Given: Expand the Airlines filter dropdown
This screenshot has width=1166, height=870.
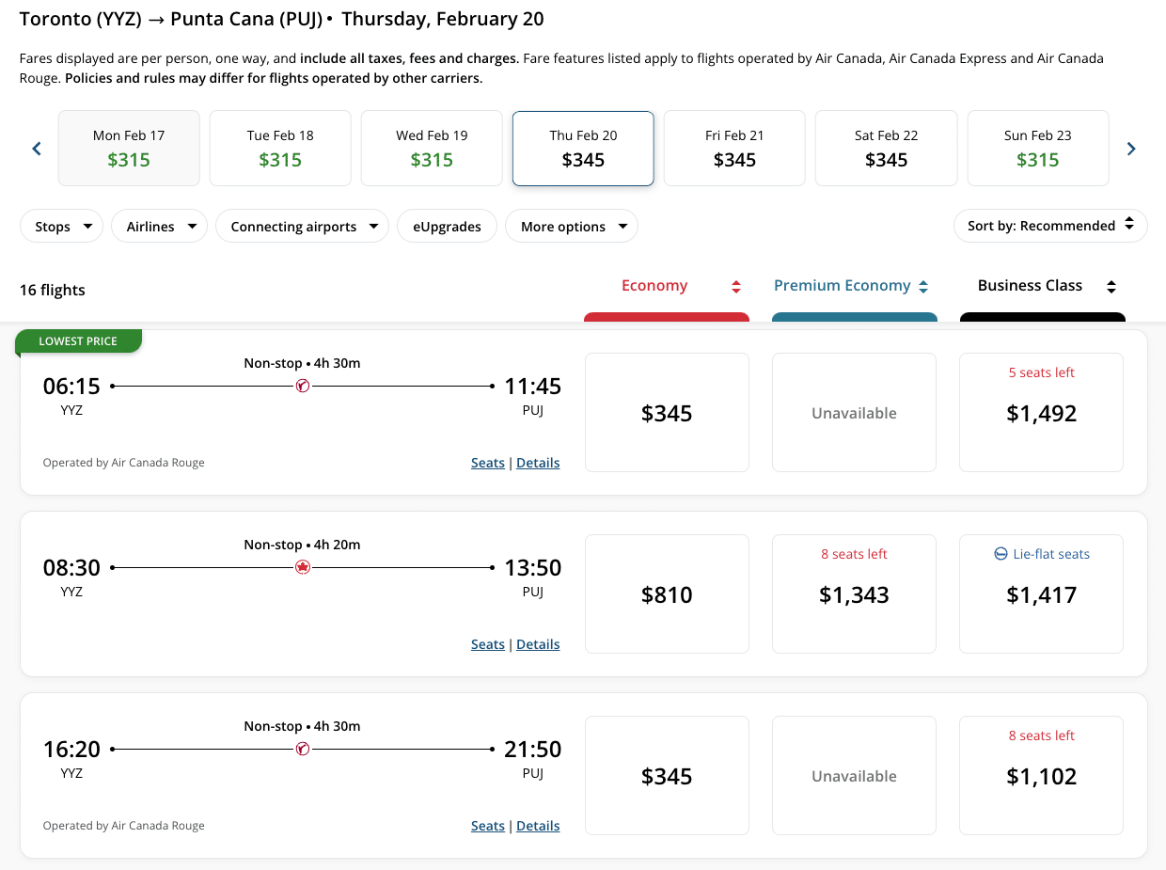Looking at the screenshot, I should [159, 227].
